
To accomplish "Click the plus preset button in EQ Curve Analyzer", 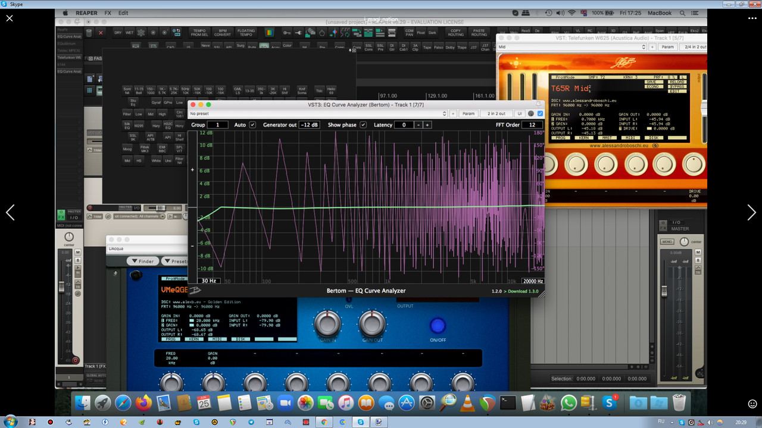I will (453, 114).
